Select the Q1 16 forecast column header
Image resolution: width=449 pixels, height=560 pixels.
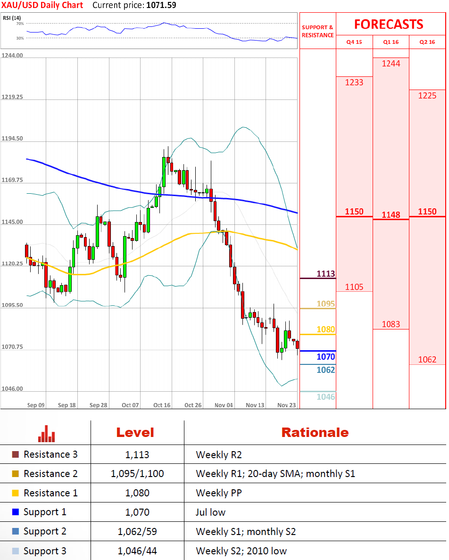coord(391,42)
